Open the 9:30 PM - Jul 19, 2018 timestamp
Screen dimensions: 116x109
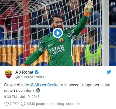pos(22,97)
